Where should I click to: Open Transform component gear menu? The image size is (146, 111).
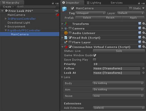(144, 24)
